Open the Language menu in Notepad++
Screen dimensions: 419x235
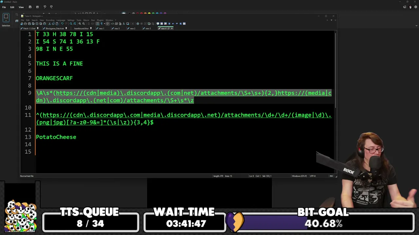[61, 20]
